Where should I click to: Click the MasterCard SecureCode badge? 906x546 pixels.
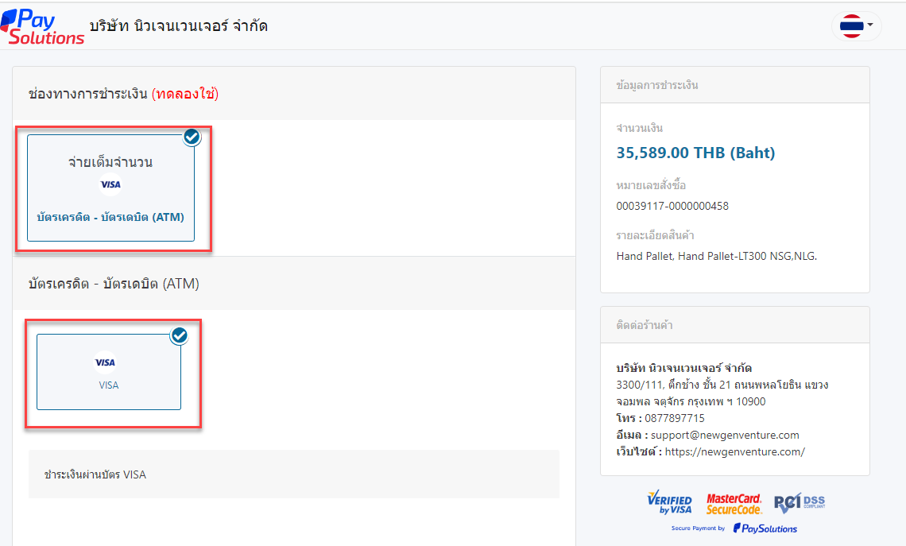[734, 503]
